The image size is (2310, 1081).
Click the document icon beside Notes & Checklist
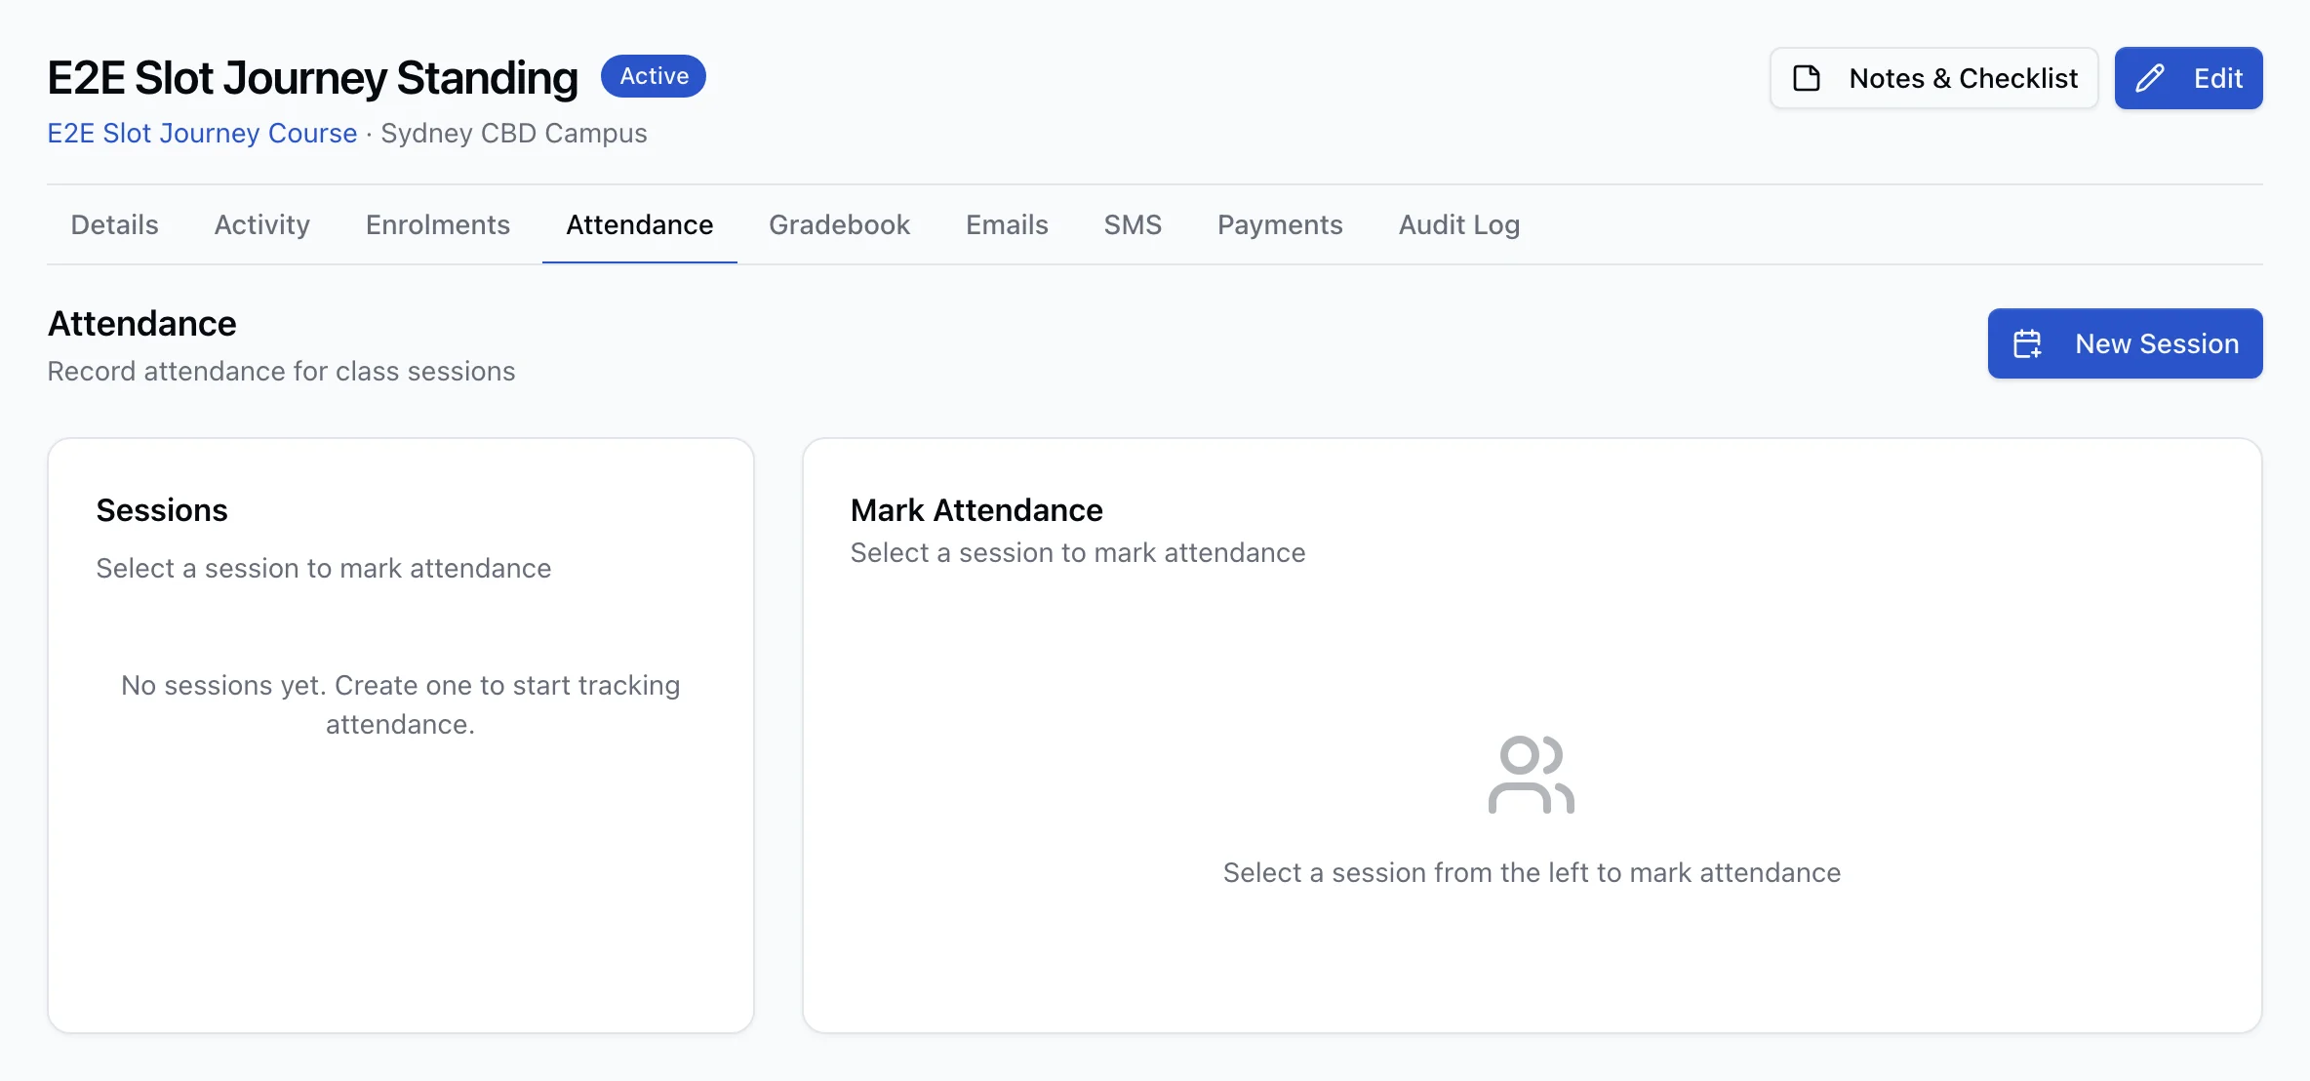click(x=1807, y=78)
